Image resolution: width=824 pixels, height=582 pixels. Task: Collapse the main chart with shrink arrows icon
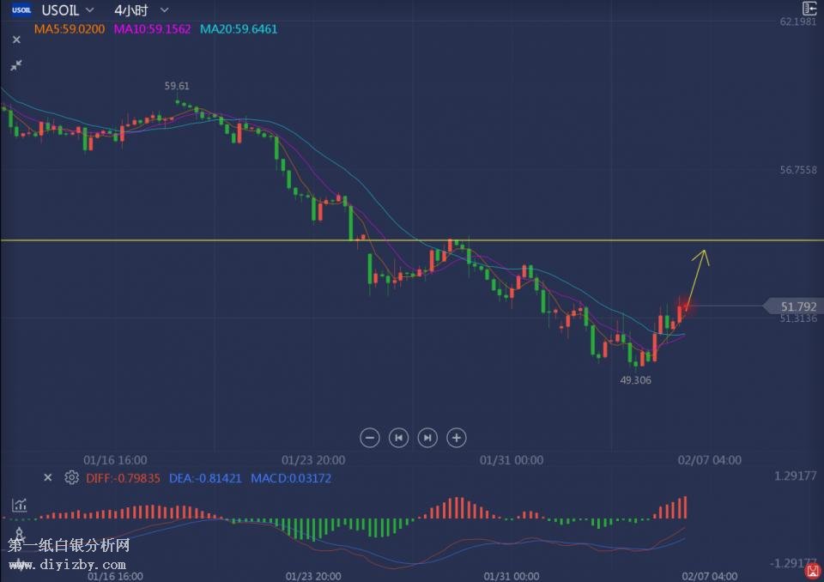click(x=15, y=65)
